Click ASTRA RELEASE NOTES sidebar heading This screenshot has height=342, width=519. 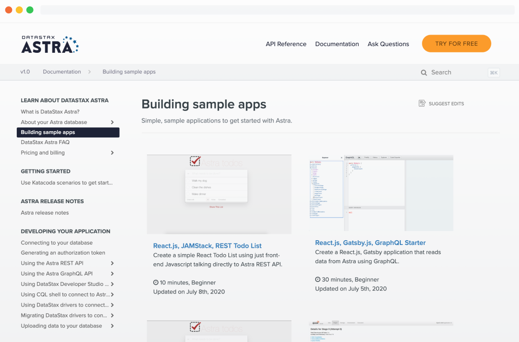[x=52, y=201]
